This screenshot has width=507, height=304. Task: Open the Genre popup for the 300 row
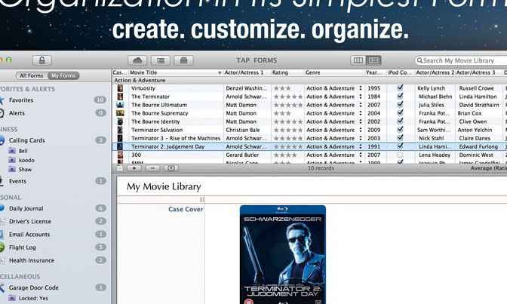click(x=361, y=155)
